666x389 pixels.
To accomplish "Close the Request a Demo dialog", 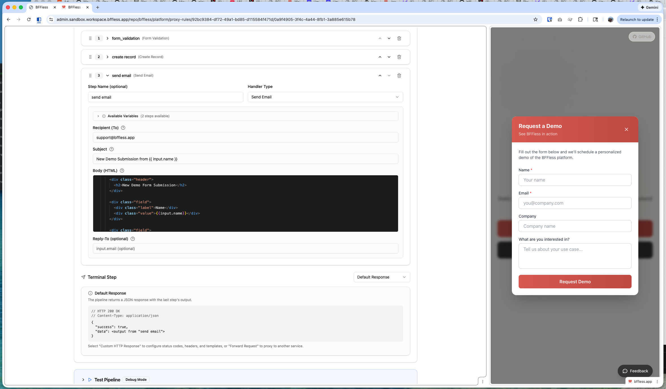I will [626, 129].
